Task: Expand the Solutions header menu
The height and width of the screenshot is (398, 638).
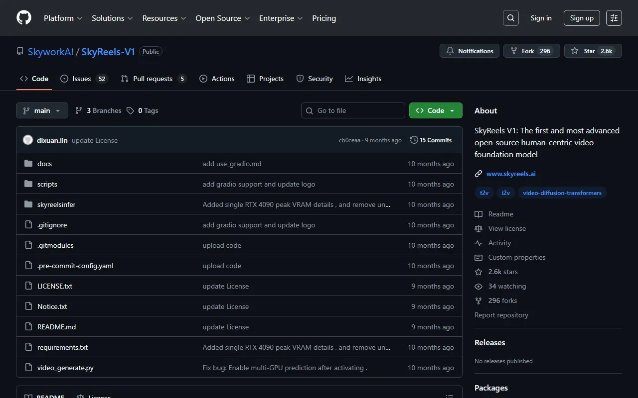Action: tap(112, 18)
